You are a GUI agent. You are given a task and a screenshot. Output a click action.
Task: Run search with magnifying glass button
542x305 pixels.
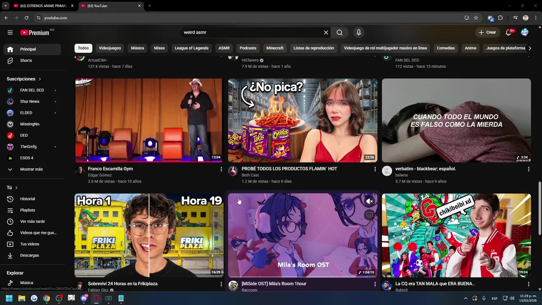340,33
